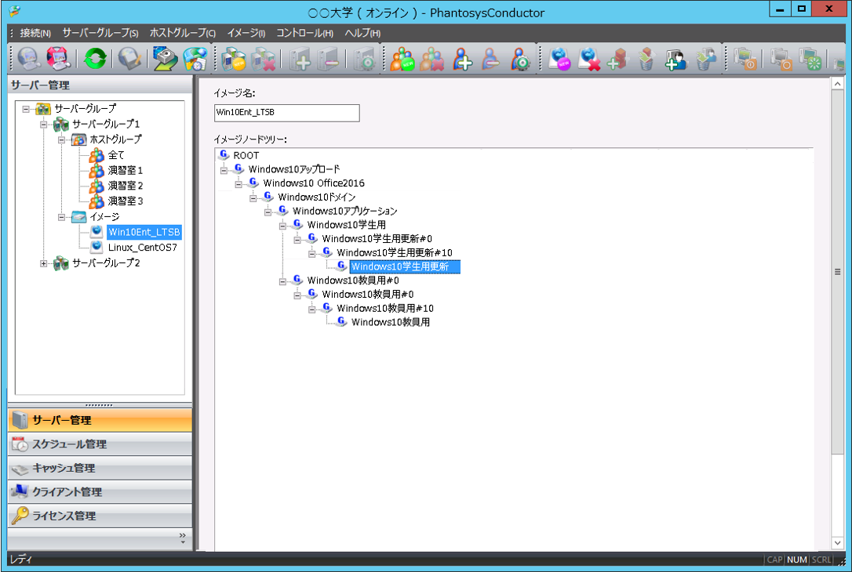Switch to スケジュール管理 pane

[100, 444]
